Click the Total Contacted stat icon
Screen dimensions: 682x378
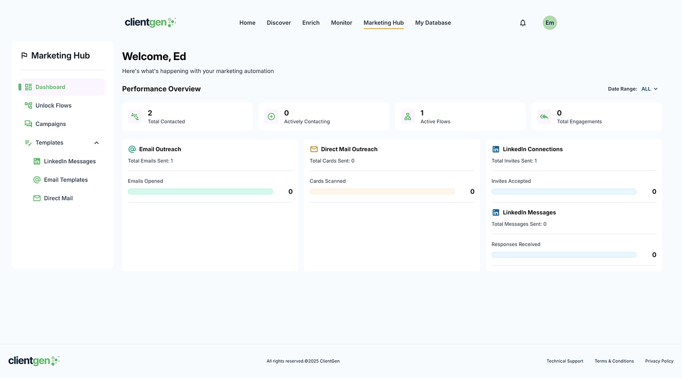[x=135, y=117]
